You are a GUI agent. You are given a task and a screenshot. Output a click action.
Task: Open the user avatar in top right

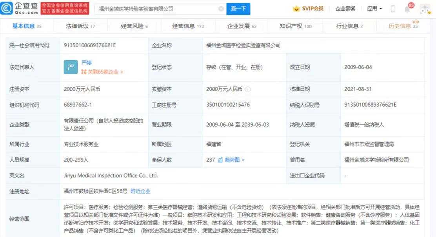[x=425, y=9]
